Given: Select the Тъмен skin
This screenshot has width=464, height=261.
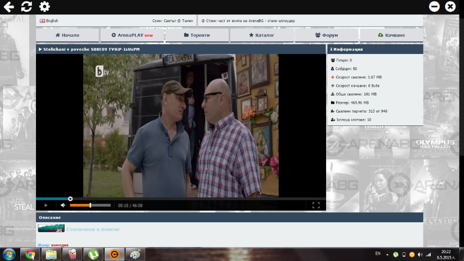Looking at the screenshot, I should [x=187, y=21].
